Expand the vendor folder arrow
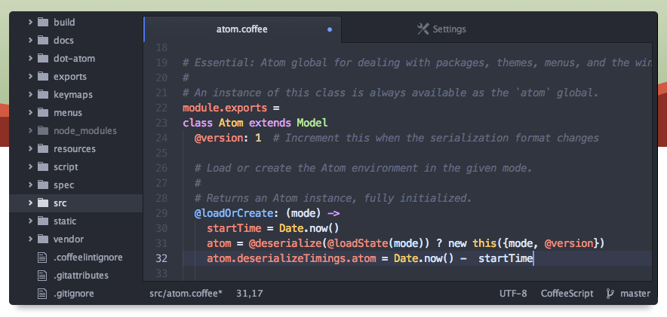This screenshot has width=667, height=317. 30,239
